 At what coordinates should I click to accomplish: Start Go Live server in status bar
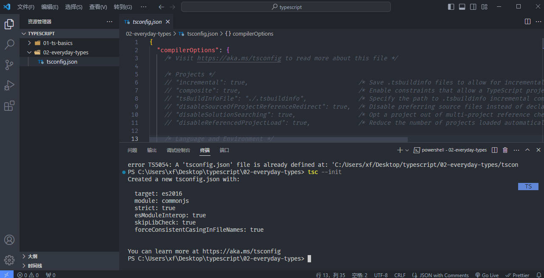(x=487, y=275)
